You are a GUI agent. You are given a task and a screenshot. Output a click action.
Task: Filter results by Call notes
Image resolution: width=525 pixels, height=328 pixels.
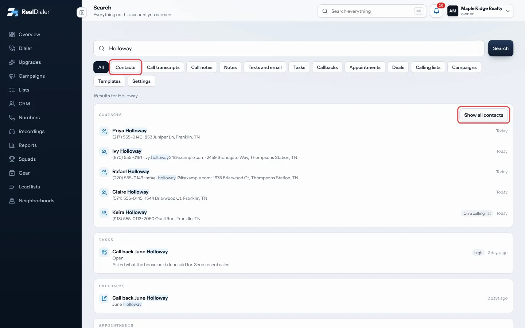click(202, 67)
